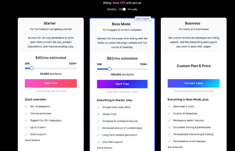Click checkmark beside Email support
Screen dimensions: 235x151
pos(26,134)
